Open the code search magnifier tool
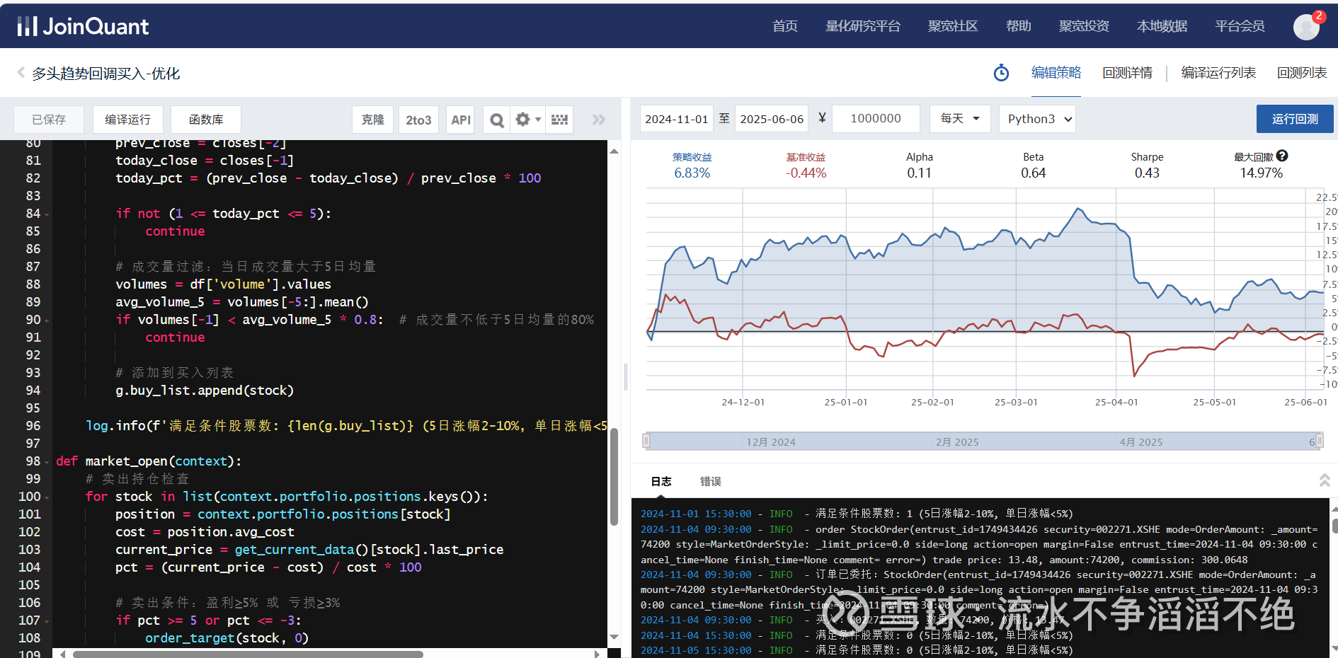Image resolution: width=1338 pixels, height=658 pixels. point(496,120)
